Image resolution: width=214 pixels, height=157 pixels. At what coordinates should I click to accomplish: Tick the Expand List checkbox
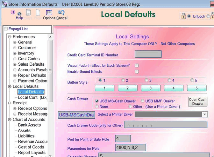[6, 29]
